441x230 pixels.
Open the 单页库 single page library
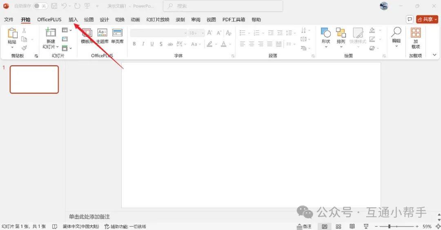(x=117, y=36)
